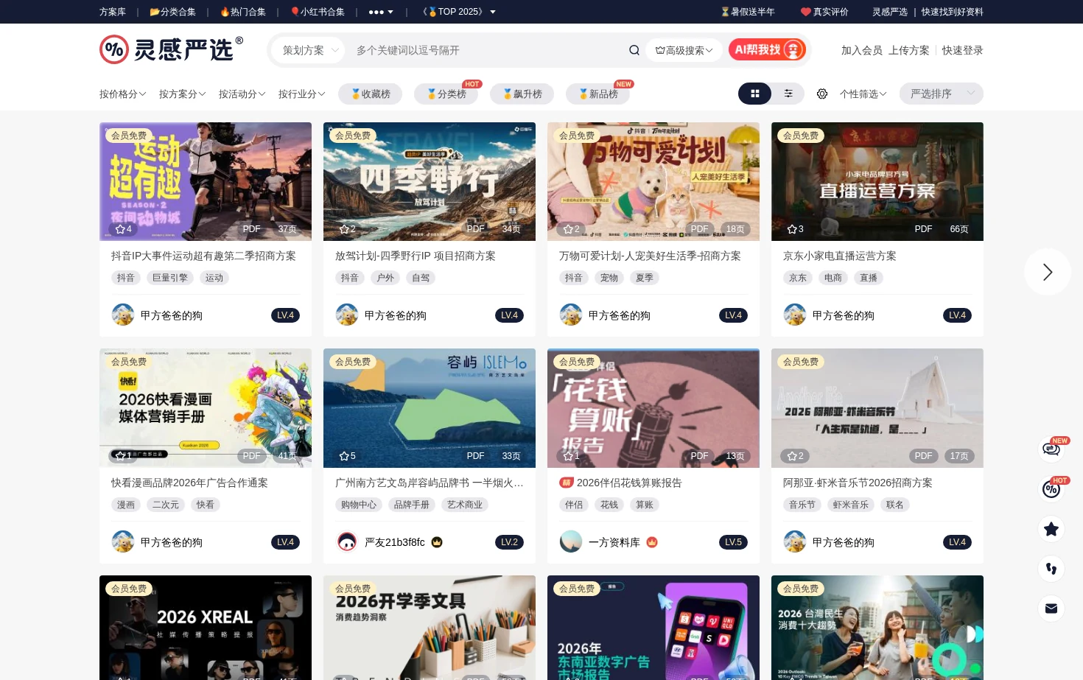Expand the 按行业分 filter

[302, 94]
